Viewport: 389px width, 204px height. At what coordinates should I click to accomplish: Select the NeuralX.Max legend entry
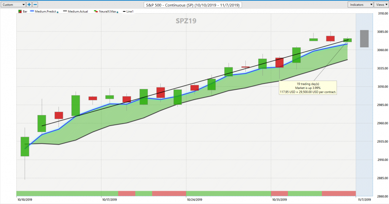tap(105, 11)
